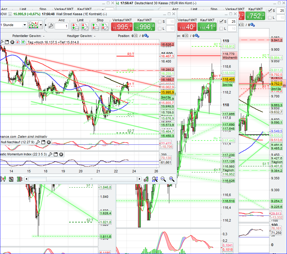Click the green up-arrow panel icon
The height and width of the screenshot is (254, 287).
pyautogui.click(x=23, y=42)
